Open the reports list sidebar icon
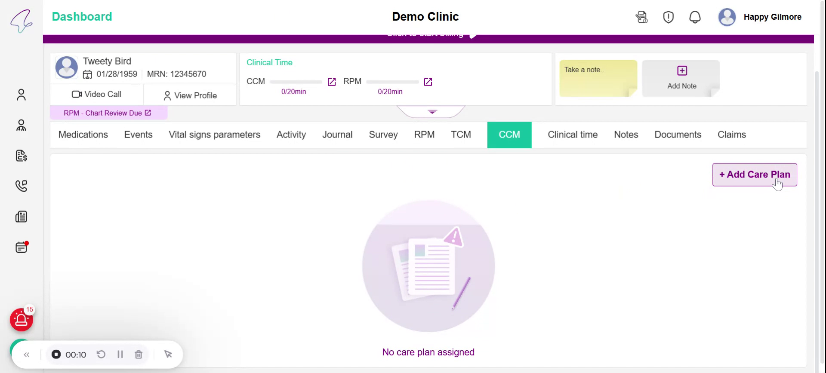 (x=21, y=217)
